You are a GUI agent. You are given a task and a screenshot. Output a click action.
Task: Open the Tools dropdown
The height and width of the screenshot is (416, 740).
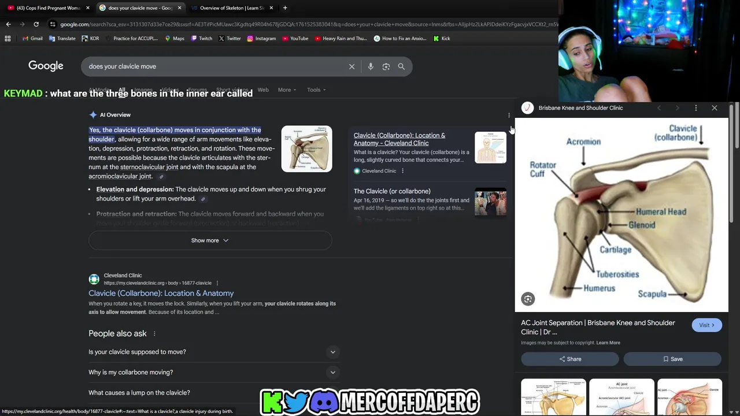click(x=316, y=90)
